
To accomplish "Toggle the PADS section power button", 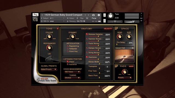I will 116,66.
